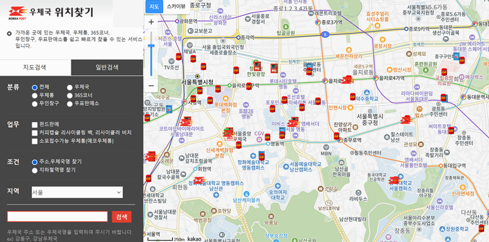Image resolution: width=489 pixels, height=242 pixels.
Task: Select the 무인창구 radio button
Action: click(35, 104)
